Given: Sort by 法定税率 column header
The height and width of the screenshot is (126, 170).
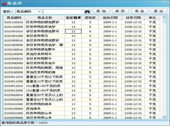Looking at the screenshot, I should (73, 18).
